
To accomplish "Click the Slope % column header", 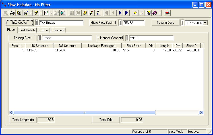I will click(x=192, y=46).
